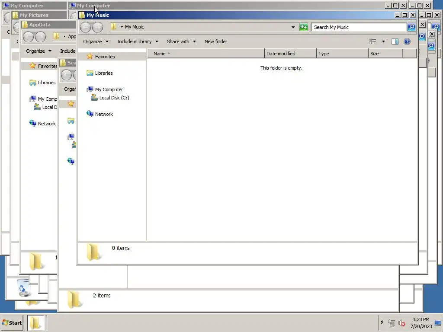Open path dropdown arrow before My Music
Image resolution: width=443 pixels, height=332 pixels.
click(x=122, y=27)
